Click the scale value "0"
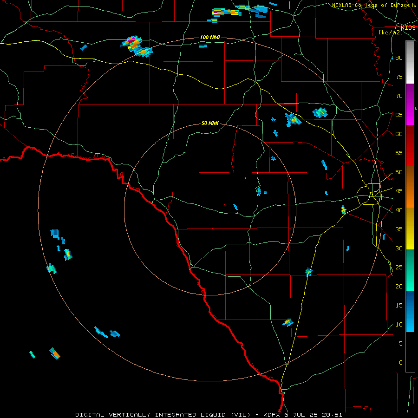 (401, 363)
